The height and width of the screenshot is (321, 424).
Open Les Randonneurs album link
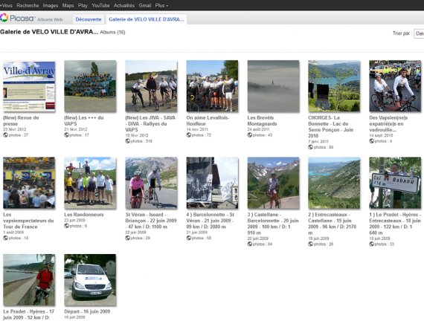click(84, 215)
